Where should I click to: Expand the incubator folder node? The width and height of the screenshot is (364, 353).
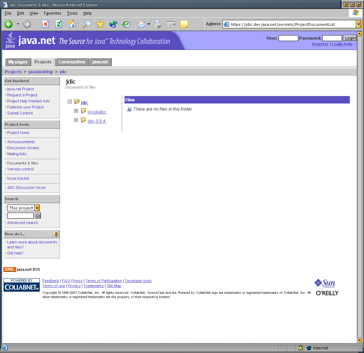click(x=76, y=111)
